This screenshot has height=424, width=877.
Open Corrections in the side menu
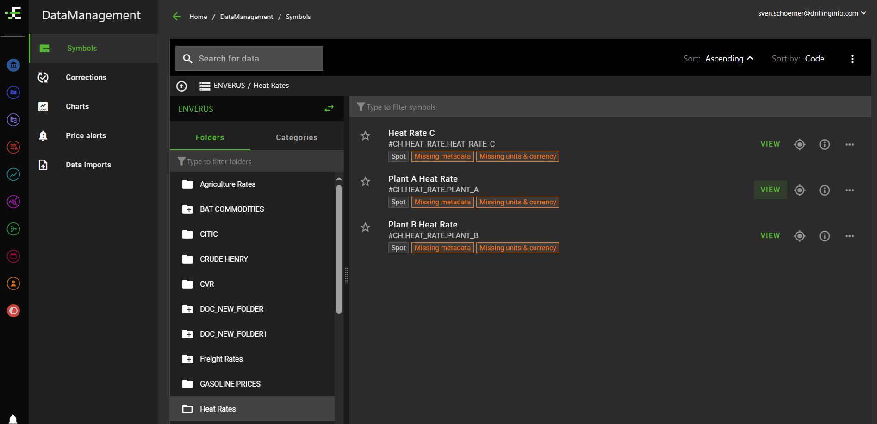tap(86, 77)
